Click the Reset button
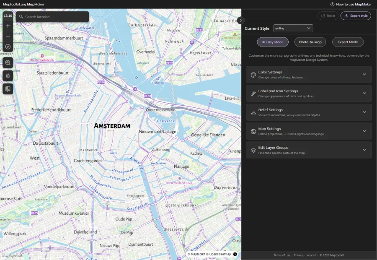Screen dimensions: 377x260 [x=328, y=16]
